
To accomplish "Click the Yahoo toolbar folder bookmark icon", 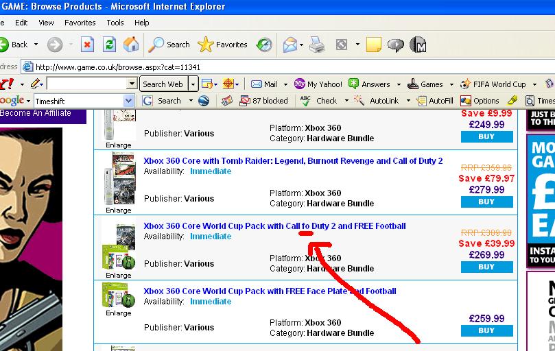I will click(x=207, y=84).
